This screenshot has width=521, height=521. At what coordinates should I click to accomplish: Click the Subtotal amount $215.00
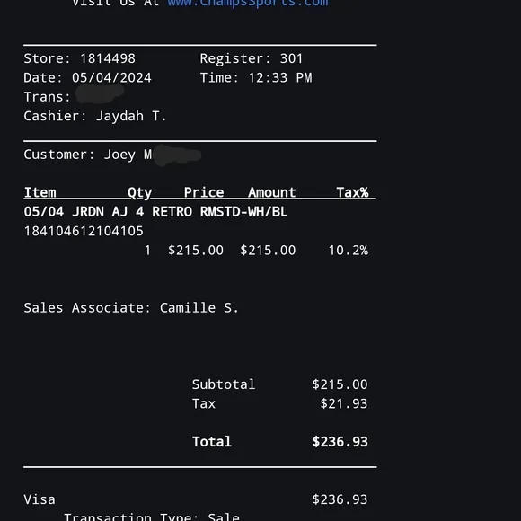pos(340,384)
